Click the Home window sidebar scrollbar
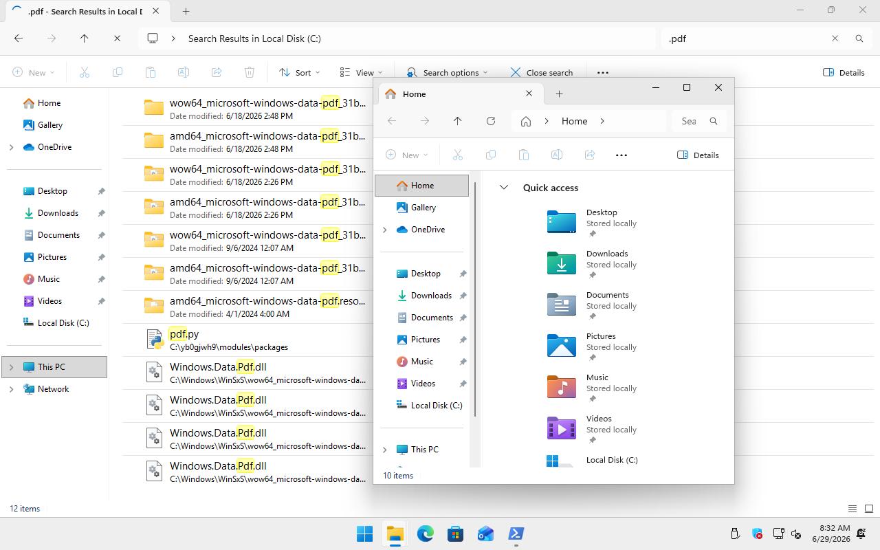The height and width of the screenshot is (550, 880). point(474,299)
